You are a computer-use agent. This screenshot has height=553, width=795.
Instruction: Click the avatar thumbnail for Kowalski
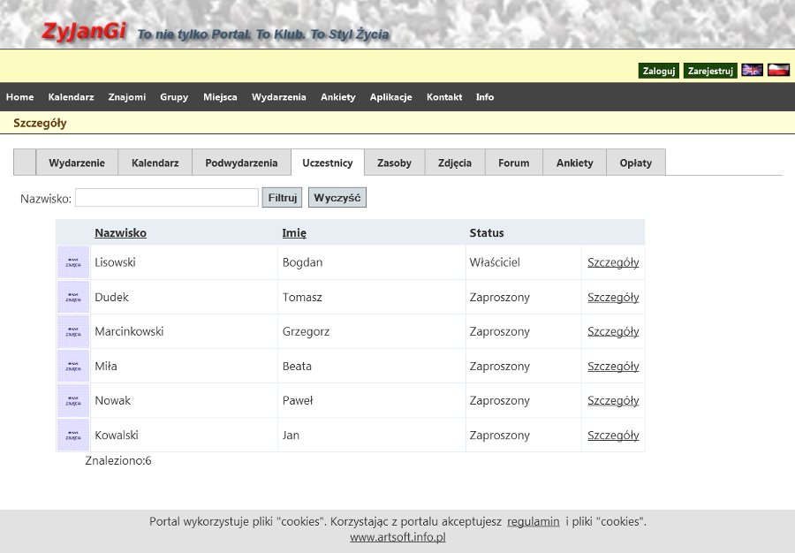pos(73,435)
